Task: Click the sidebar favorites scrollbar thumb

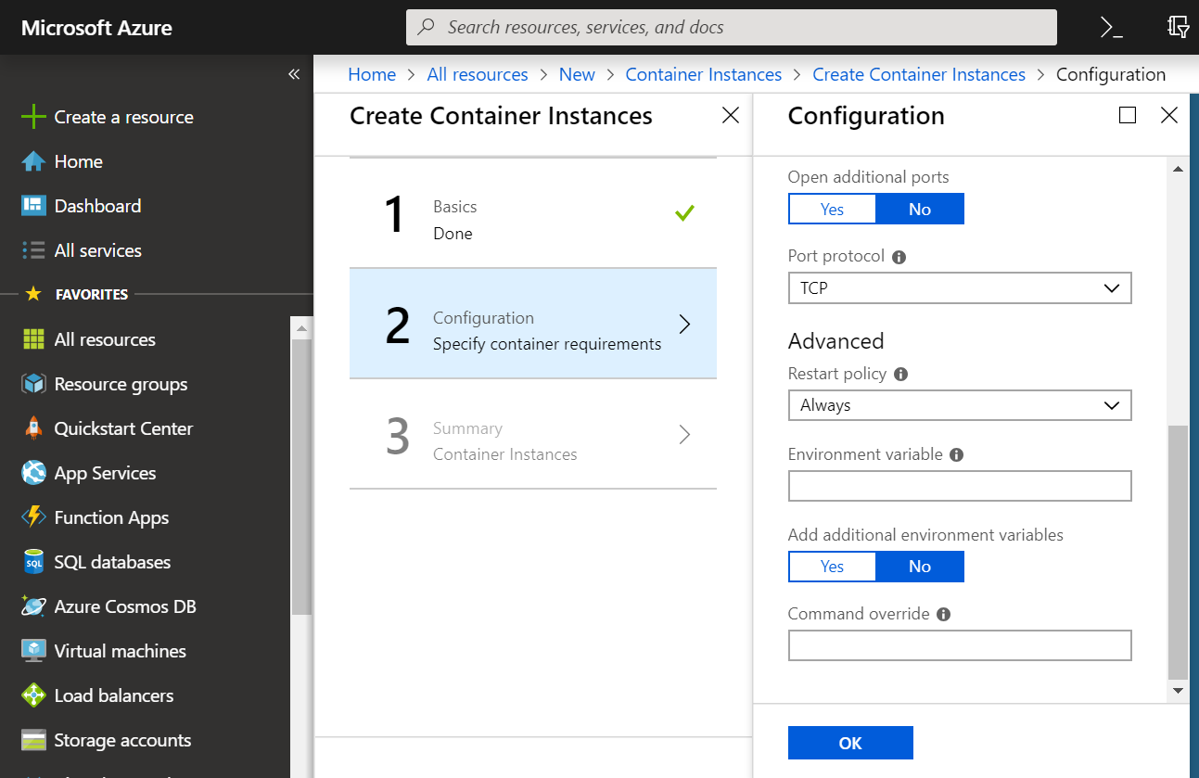Action: click(x=301, y=476)
